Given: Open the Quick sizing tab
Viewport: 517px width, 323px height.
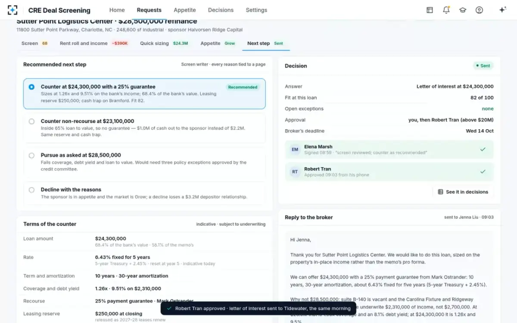Looking at the screenshot, I should [164, 43].
